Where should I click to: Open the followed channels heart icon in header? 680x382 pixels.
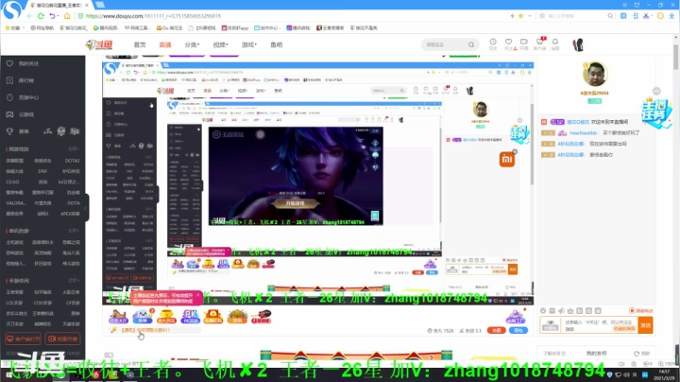point(508,43)
